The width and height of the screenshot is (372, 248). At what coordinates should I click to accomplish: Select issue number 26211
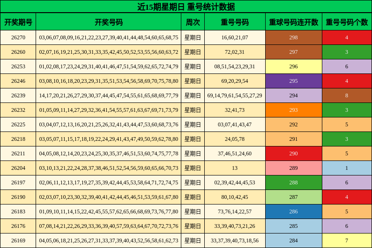coord(18,153)
